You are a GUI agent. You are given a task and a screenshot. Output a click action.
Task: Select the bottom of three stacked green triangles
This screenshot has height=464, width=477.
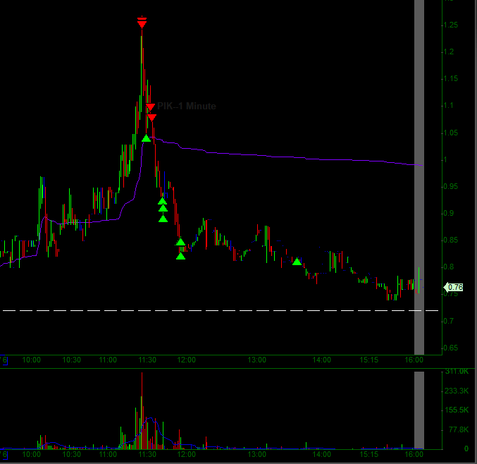(163, 219)
